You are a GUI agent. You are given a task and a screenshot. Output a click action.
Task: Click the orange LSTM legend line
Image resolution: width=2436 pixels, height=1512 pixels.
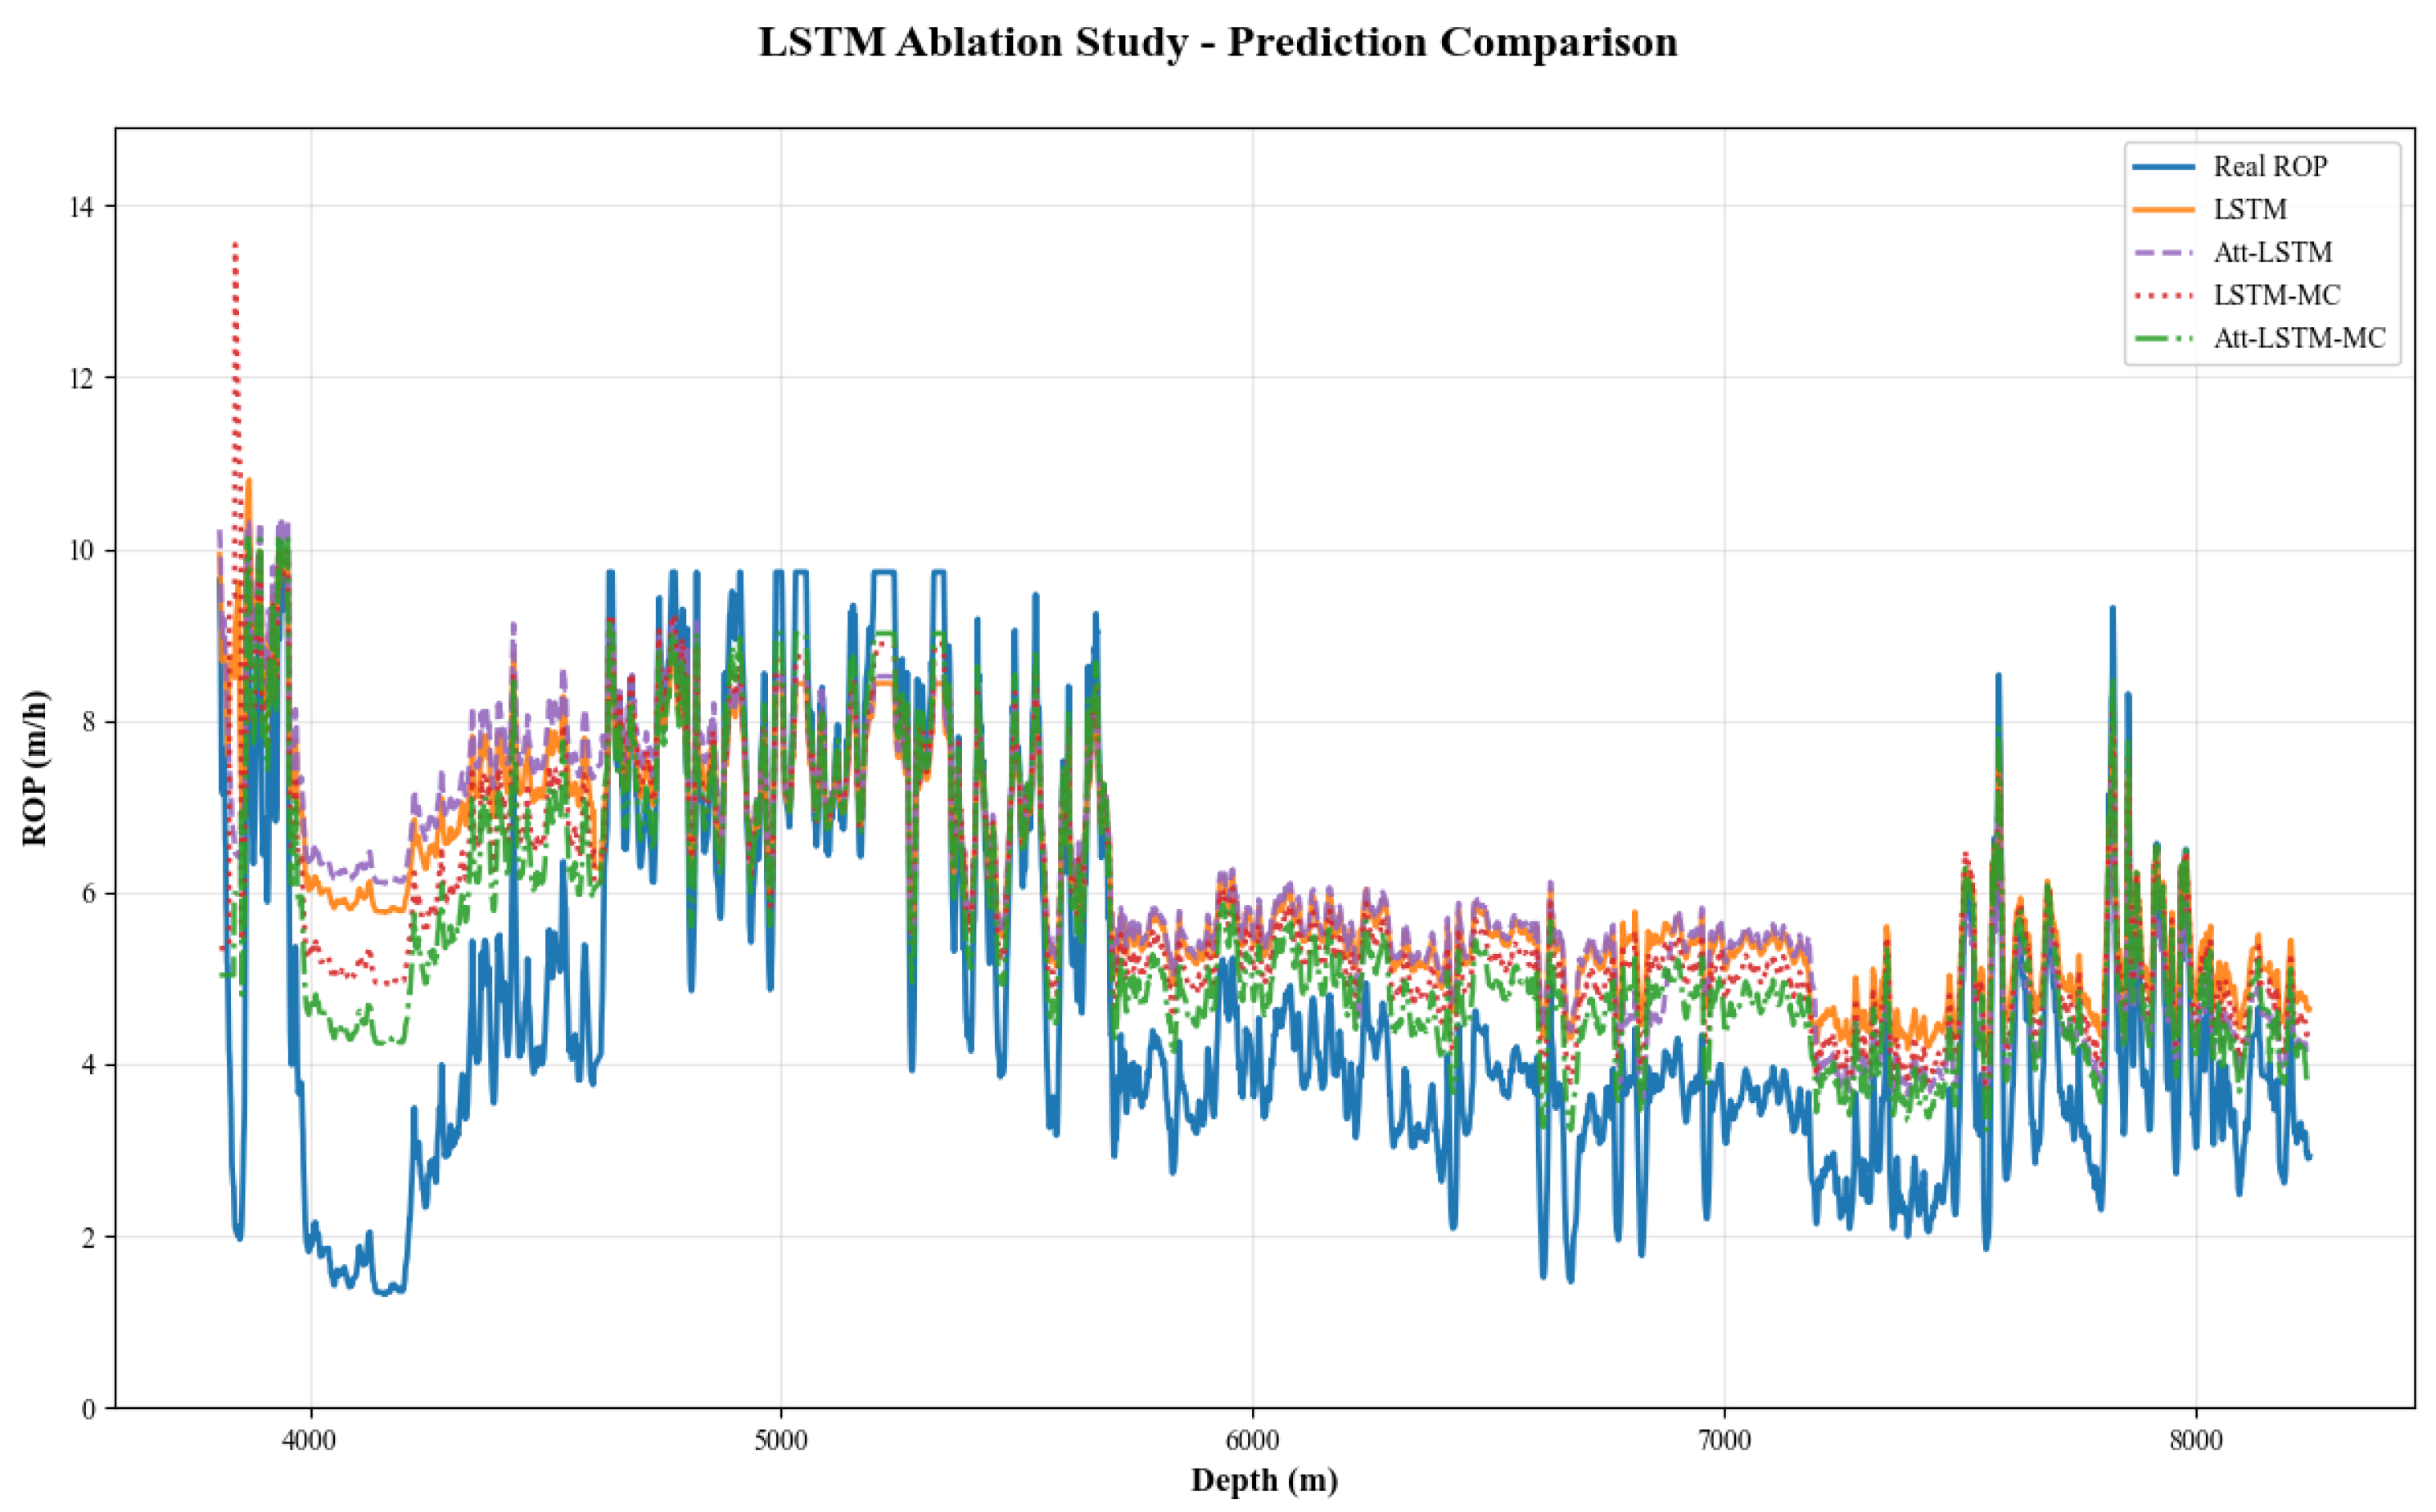pyautogui.click(x=2164, y=209)
